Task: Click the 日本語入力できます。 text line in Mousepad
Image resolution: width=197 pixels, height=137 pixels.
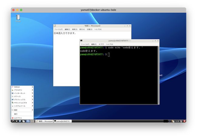Action: pyautogui.click(x=65, y=33)
